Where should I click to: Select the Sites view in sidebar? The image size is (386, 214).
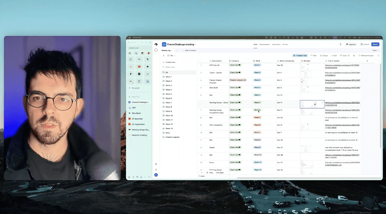coord(178,133)
